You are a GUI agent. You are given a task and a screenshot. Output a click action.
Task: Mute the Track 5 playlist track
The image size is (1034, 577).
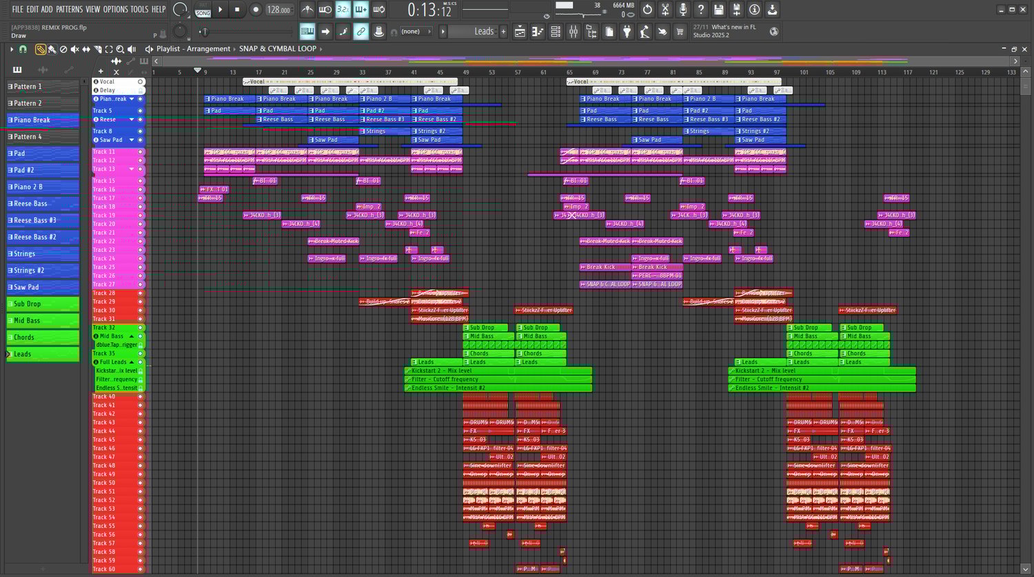point(141,110)
